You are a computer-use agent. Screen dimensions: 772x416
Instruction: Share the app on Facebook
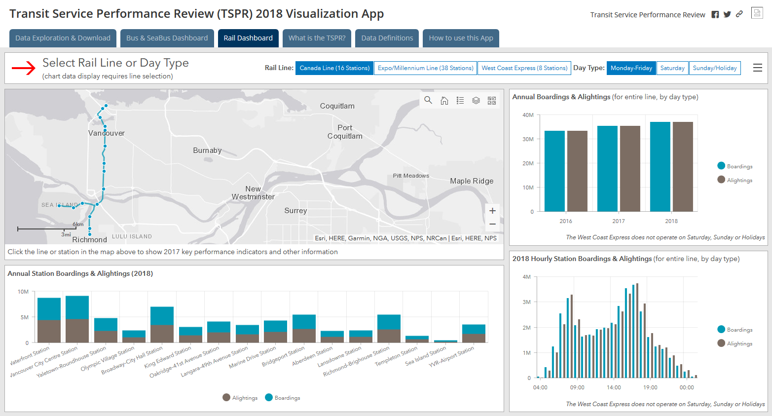[715, 14]
